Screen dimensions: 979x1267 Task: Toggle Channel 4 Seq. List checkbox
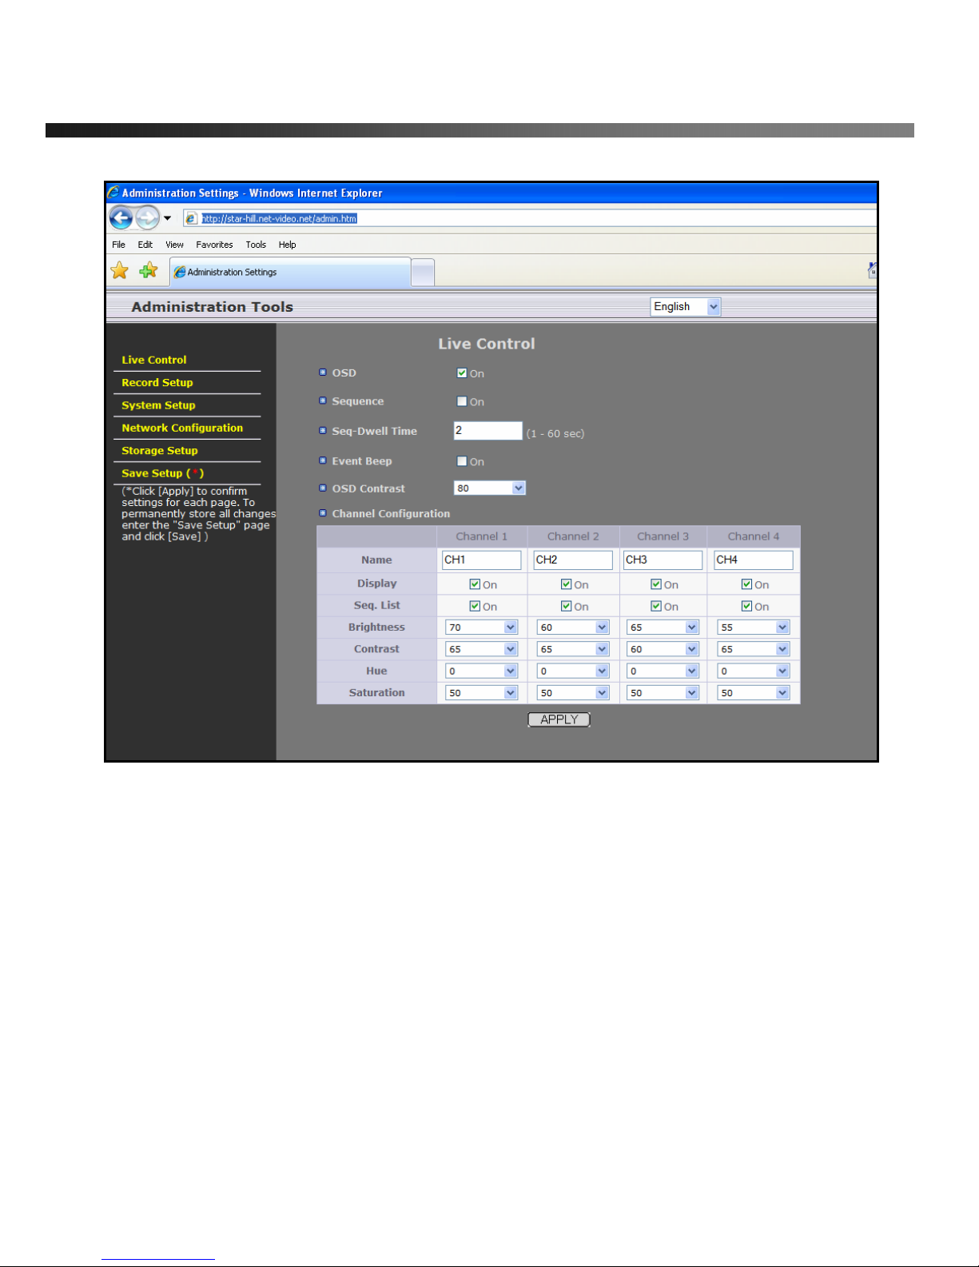click(746, 606)
